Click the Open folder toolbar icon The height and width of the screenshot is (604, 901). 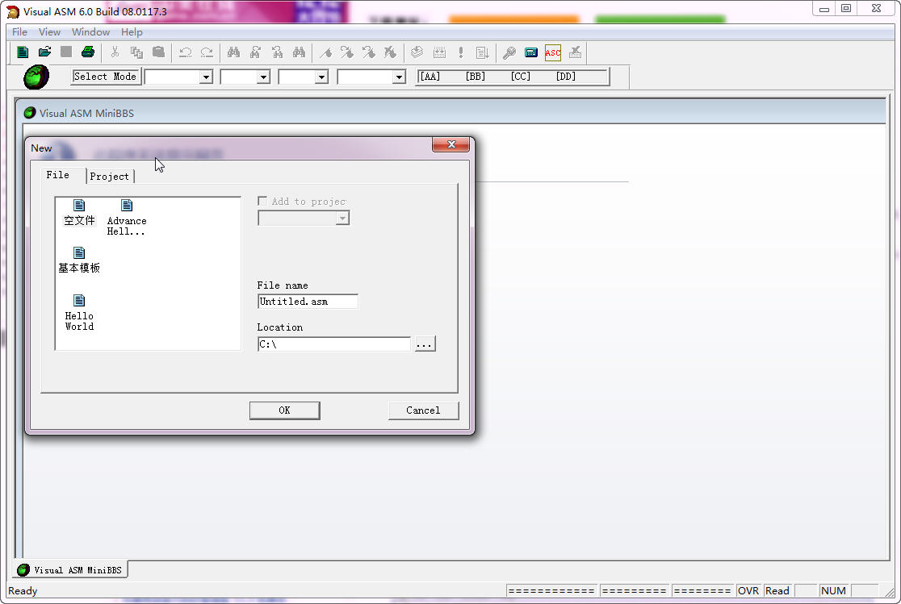[x=44, y=52]
